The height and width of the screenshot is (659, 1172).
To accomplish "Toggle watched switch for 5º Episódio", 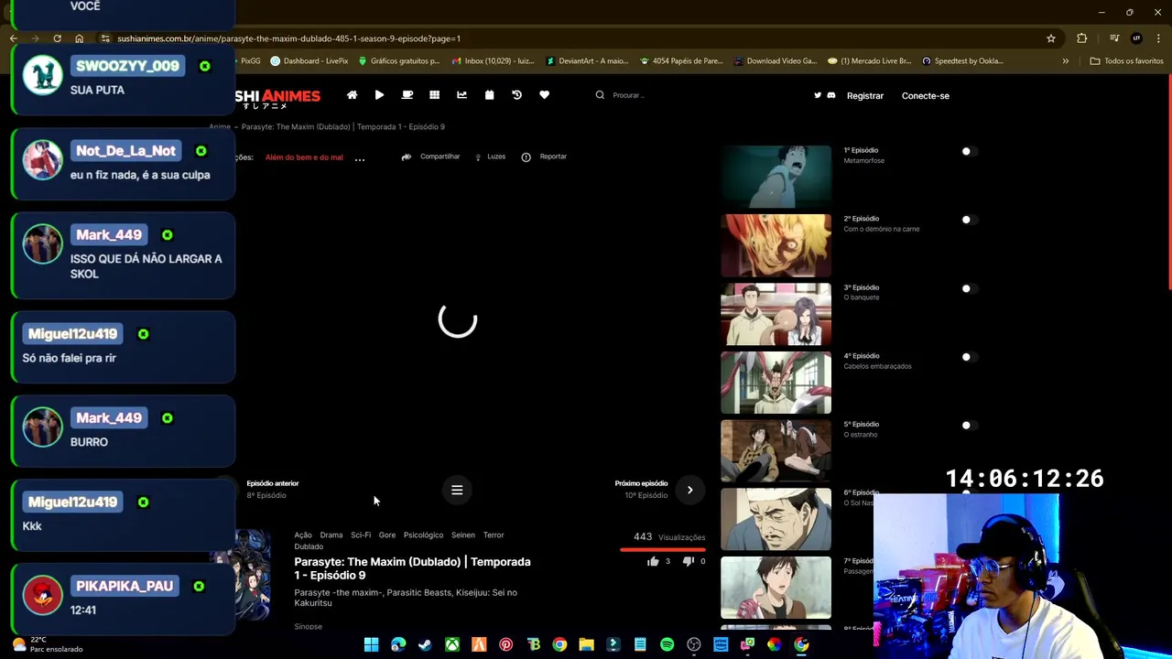I will tap(969, 426).
